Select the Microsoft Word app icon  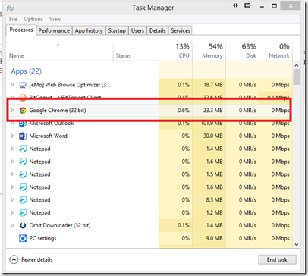click(x=23, y=136)
